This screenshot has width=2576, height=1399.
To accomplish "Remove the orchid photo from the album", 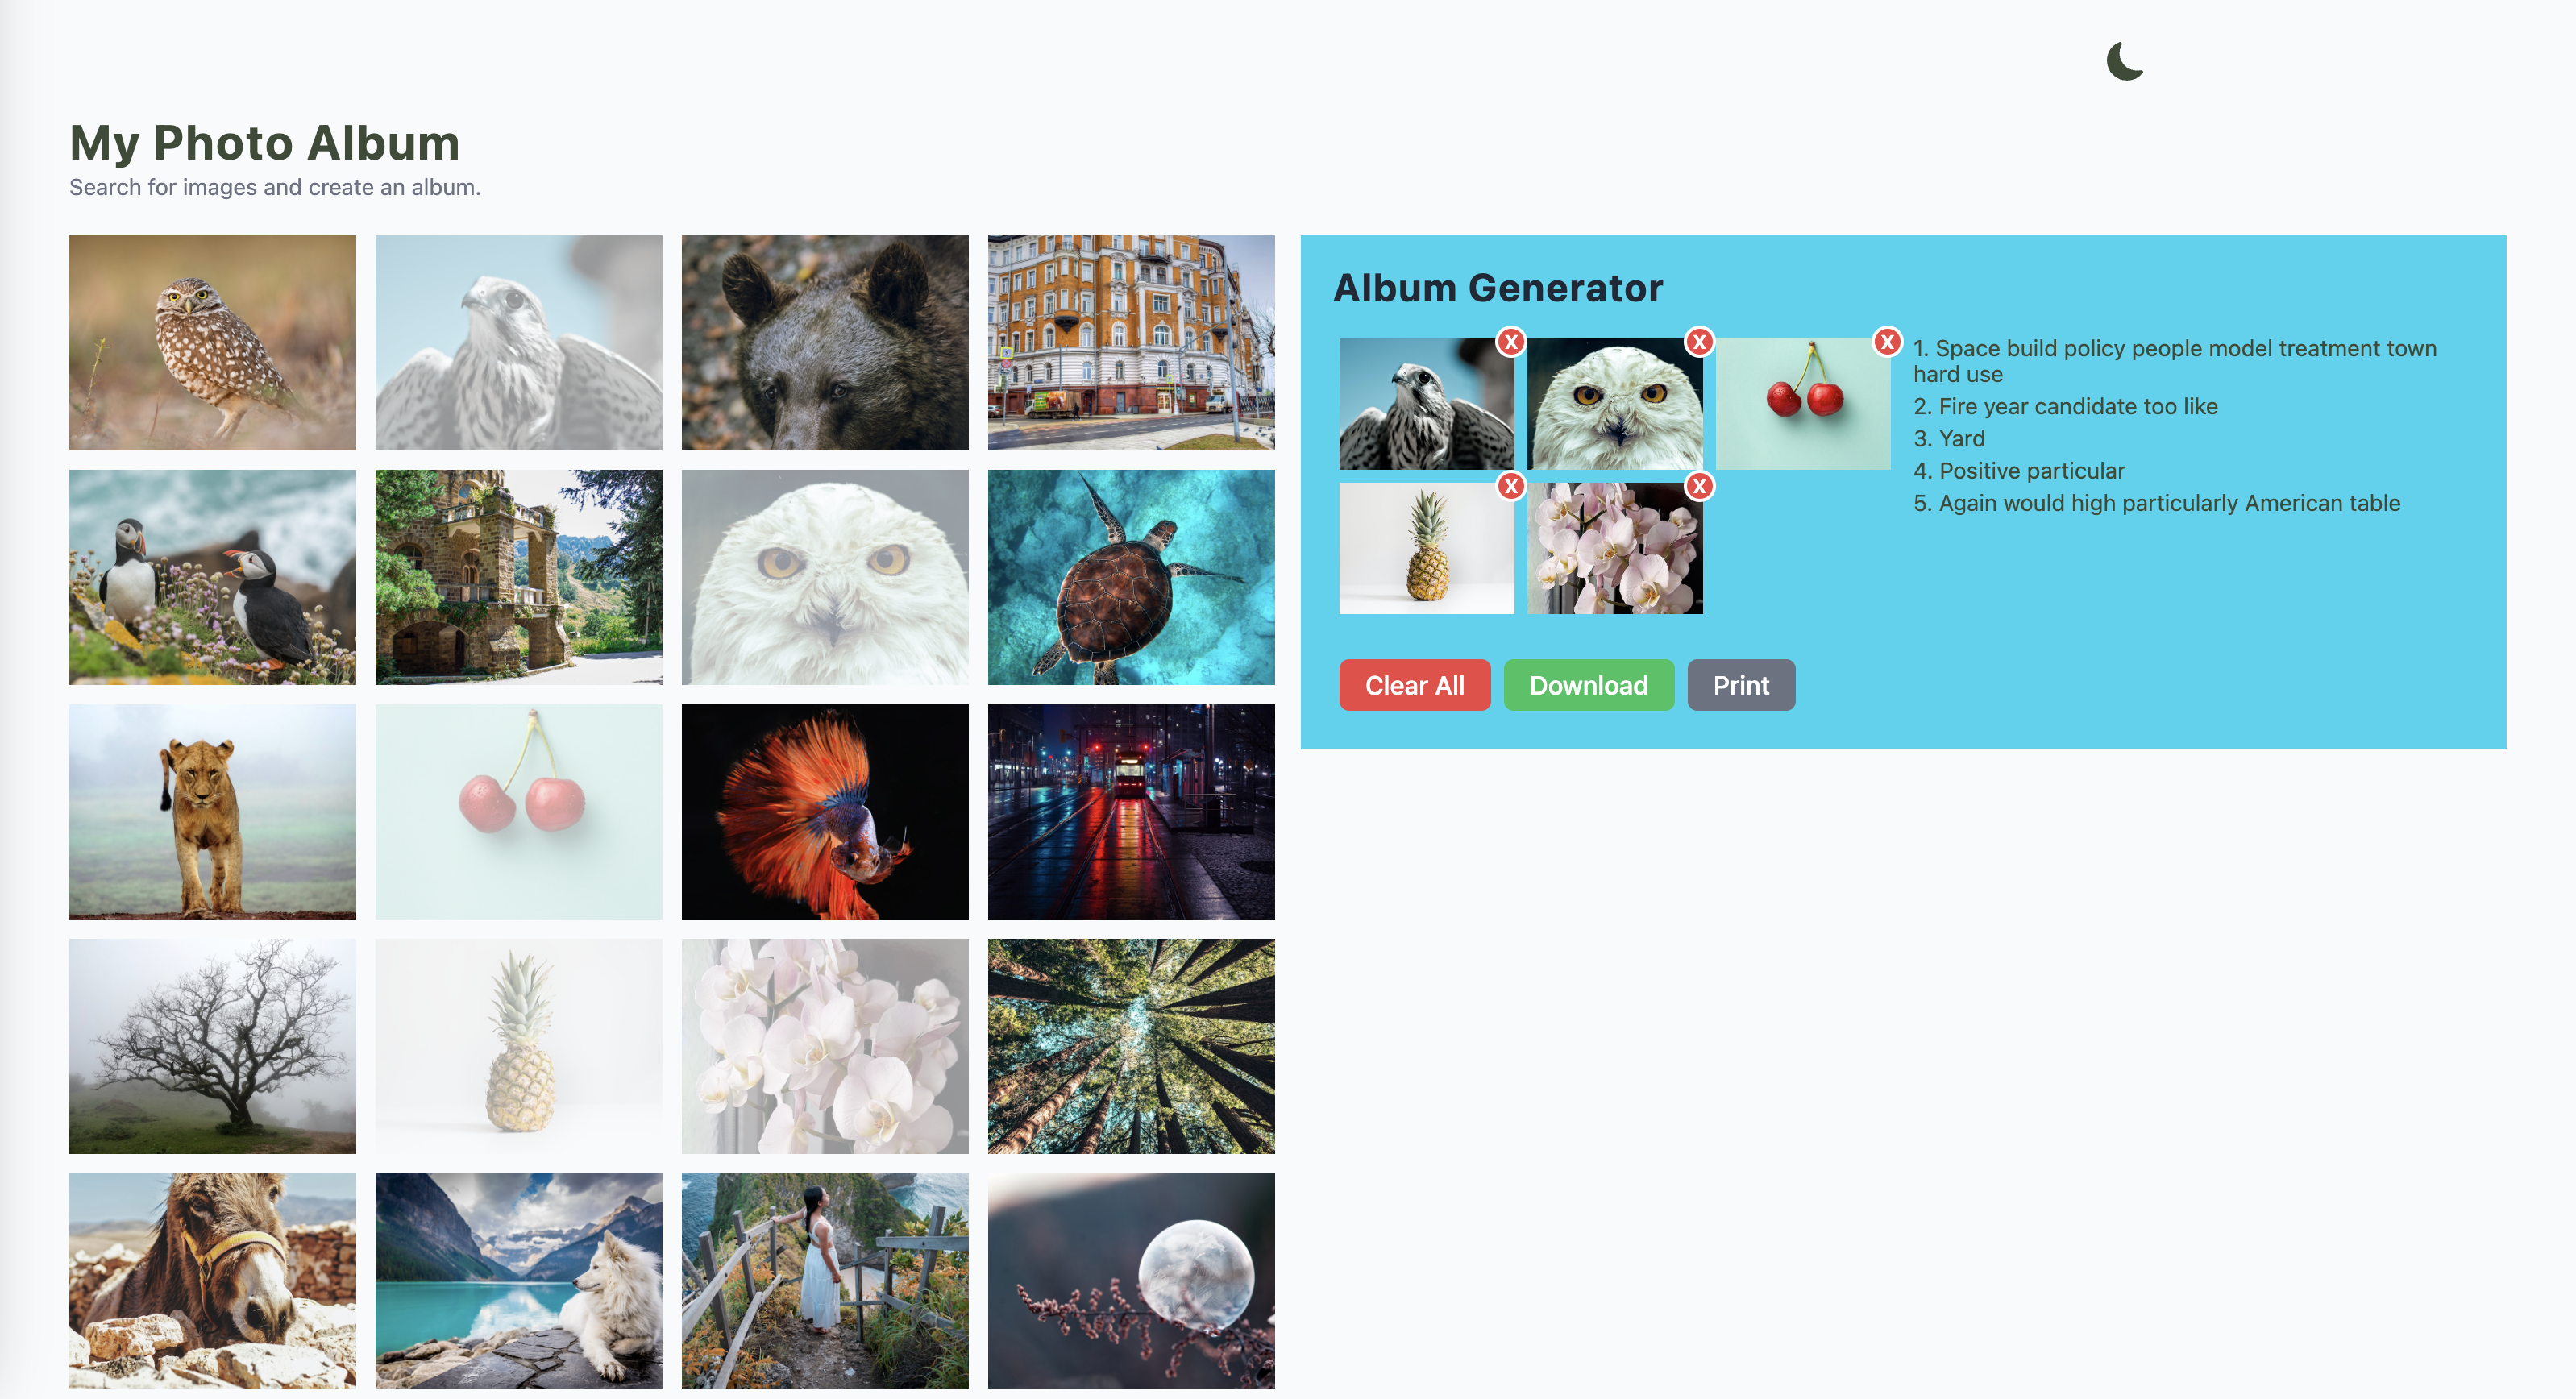I will point(1698,486).
